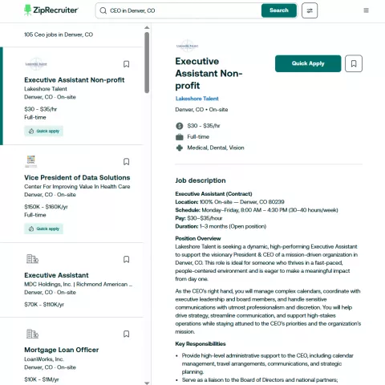Save the MDC Holdings Executive Assistant job
The height and width of the screenshot is (385, 385).
pos(126,259)
